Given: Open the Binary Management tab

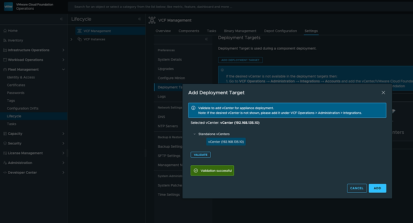Looking at the screenshot, I should pos(240,31).
